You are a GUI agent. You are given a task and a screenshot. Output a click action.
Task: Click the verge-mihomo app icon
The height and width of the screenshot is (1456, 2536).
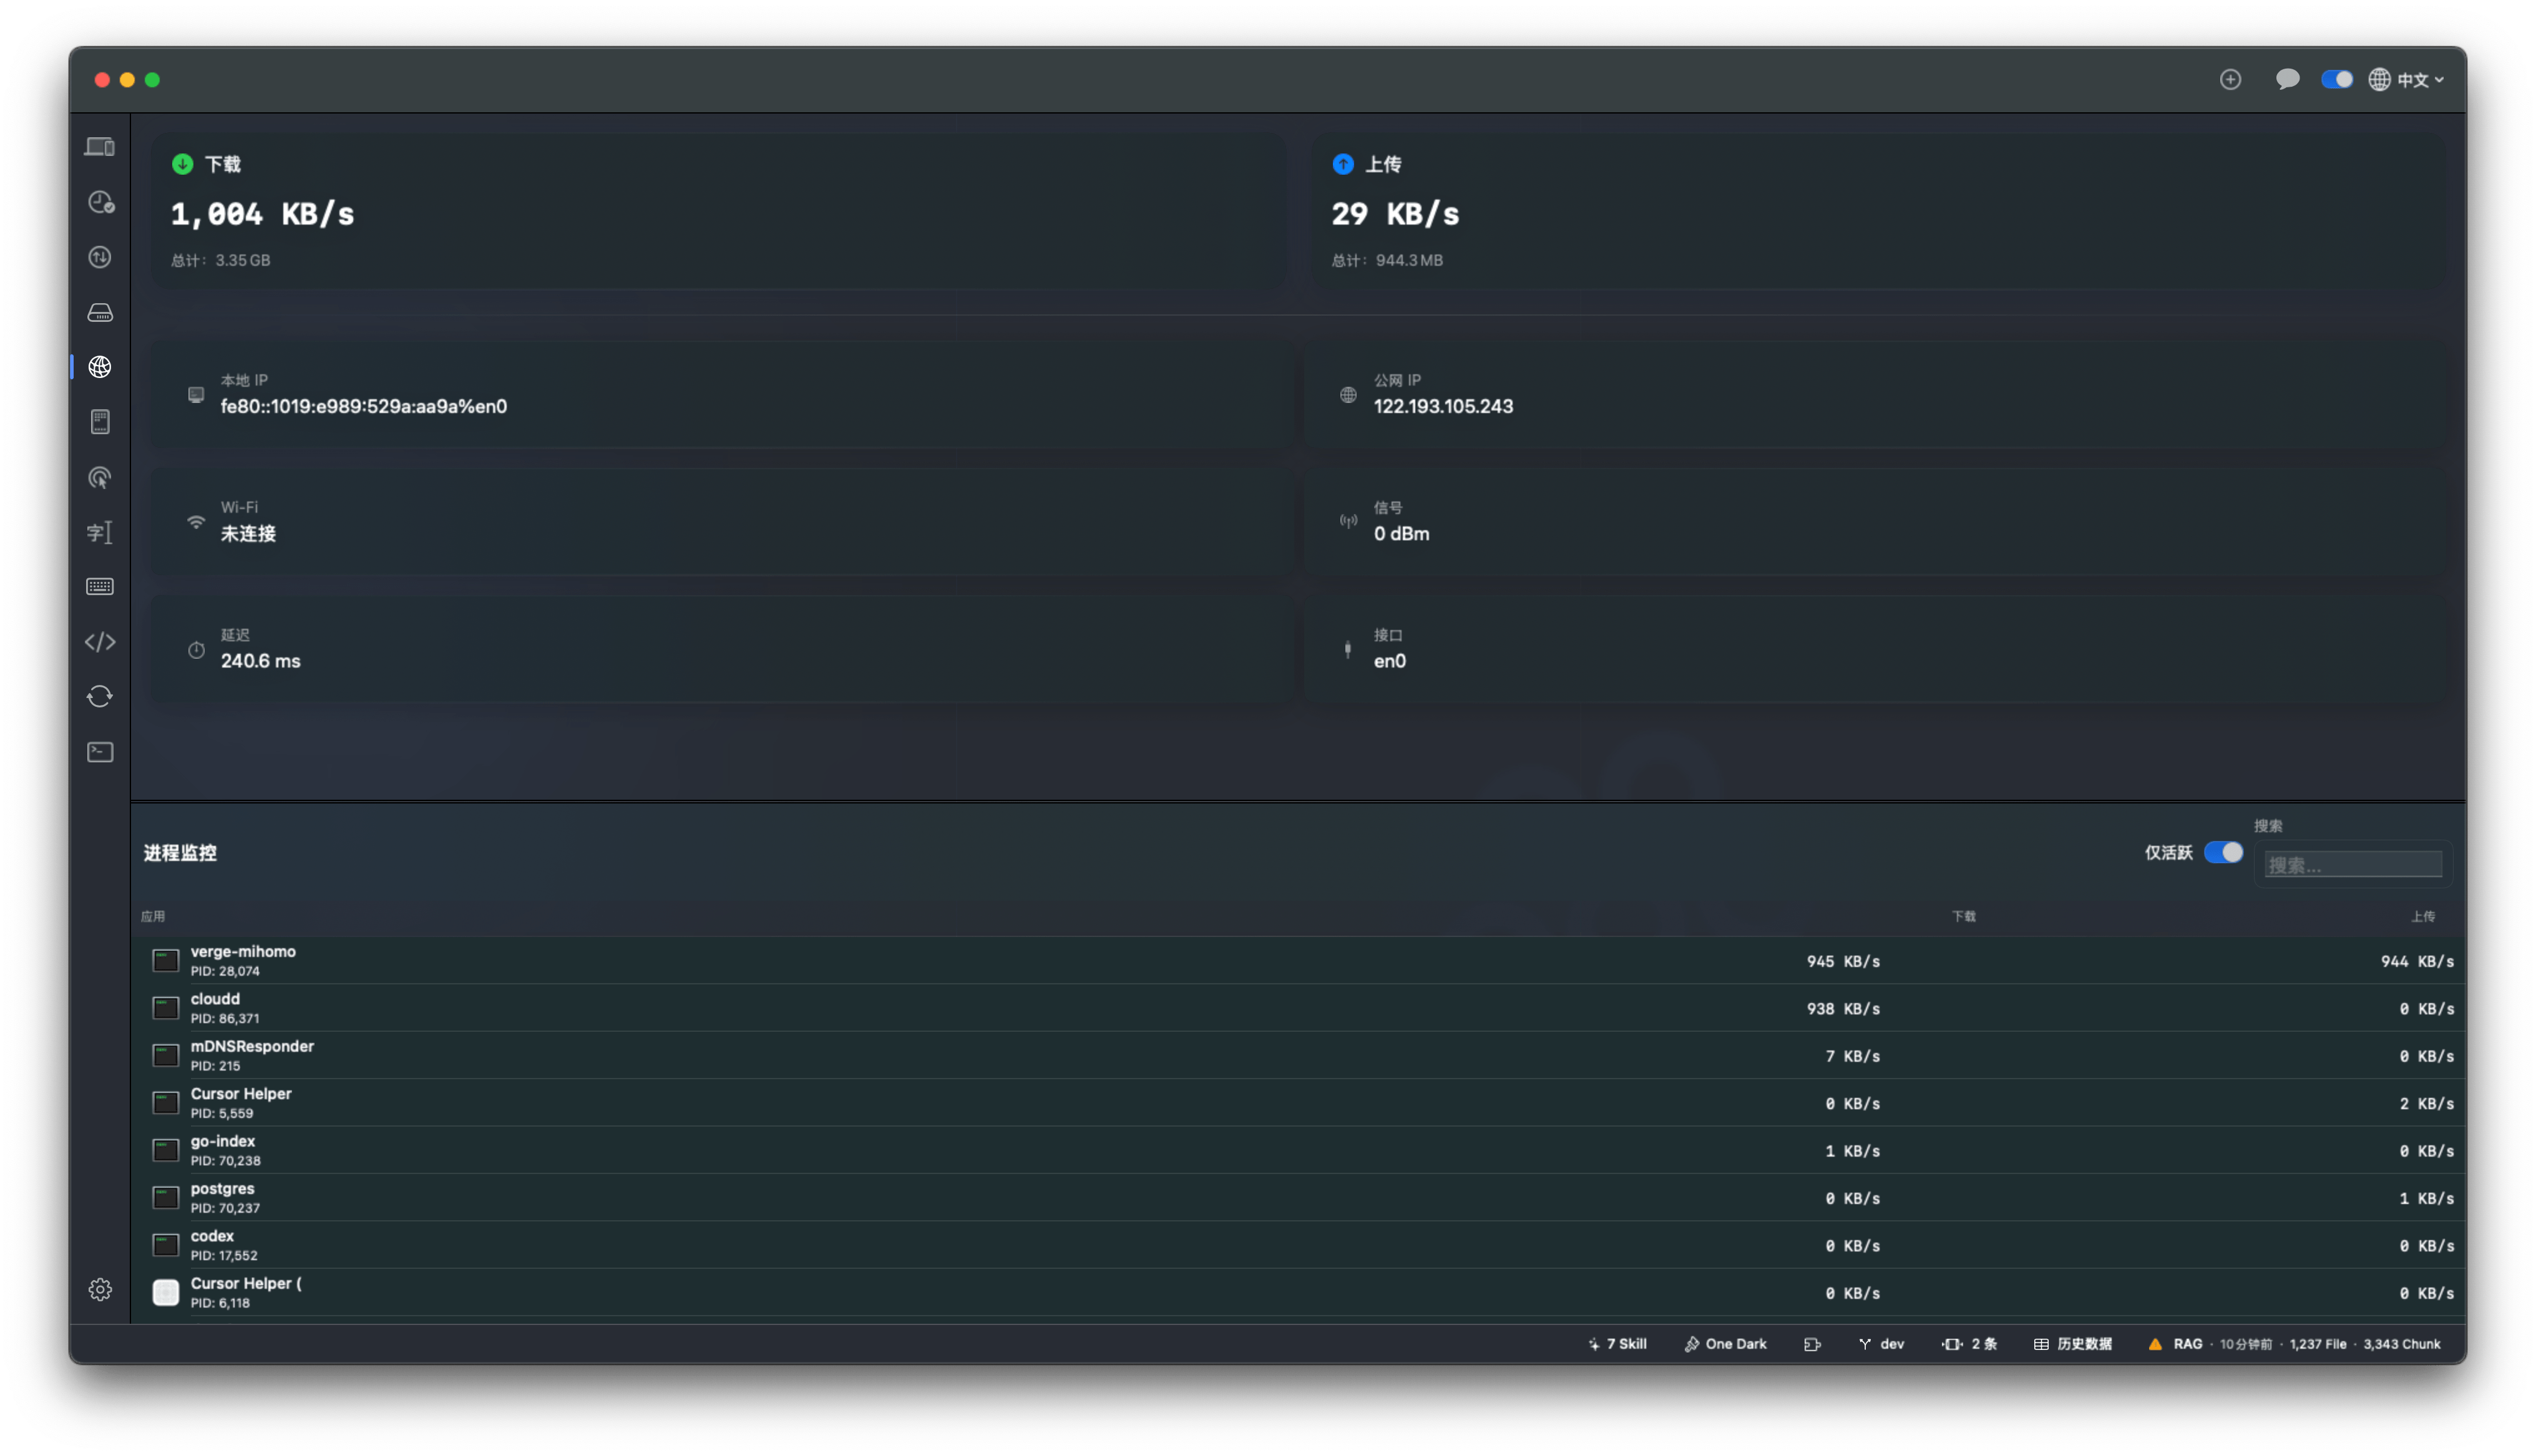(x=165, y=961)
